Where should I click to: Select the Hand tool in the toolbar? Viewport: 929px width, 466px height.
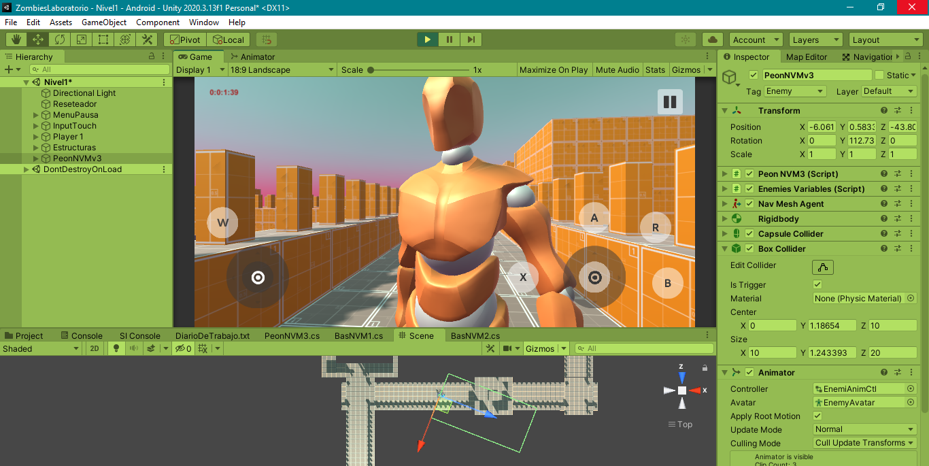[16, 39]
